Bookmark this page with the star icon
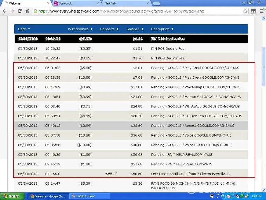Screen dimensions: 266x200 coord(245,11)
